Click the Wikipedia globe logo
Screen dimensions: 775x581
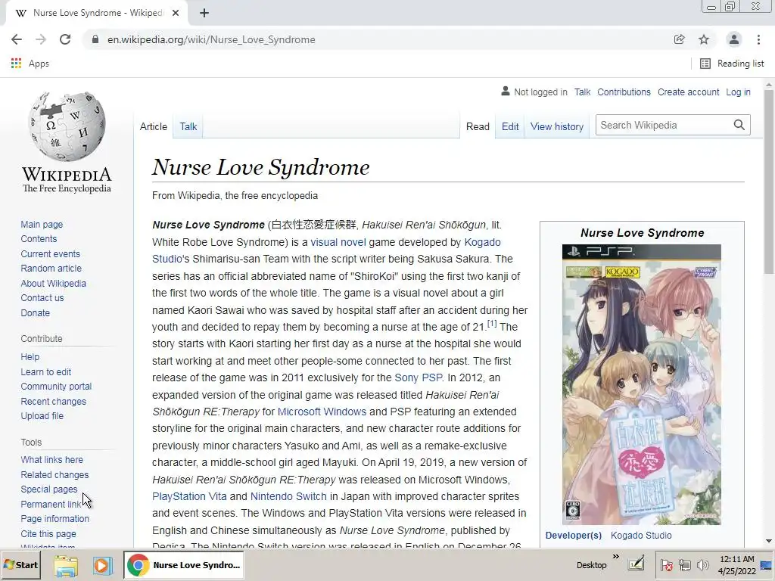tap(67, 126)
